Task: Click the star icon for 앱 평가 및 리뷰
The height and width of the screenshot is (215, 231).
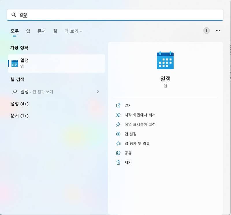Action: point(118,144)
